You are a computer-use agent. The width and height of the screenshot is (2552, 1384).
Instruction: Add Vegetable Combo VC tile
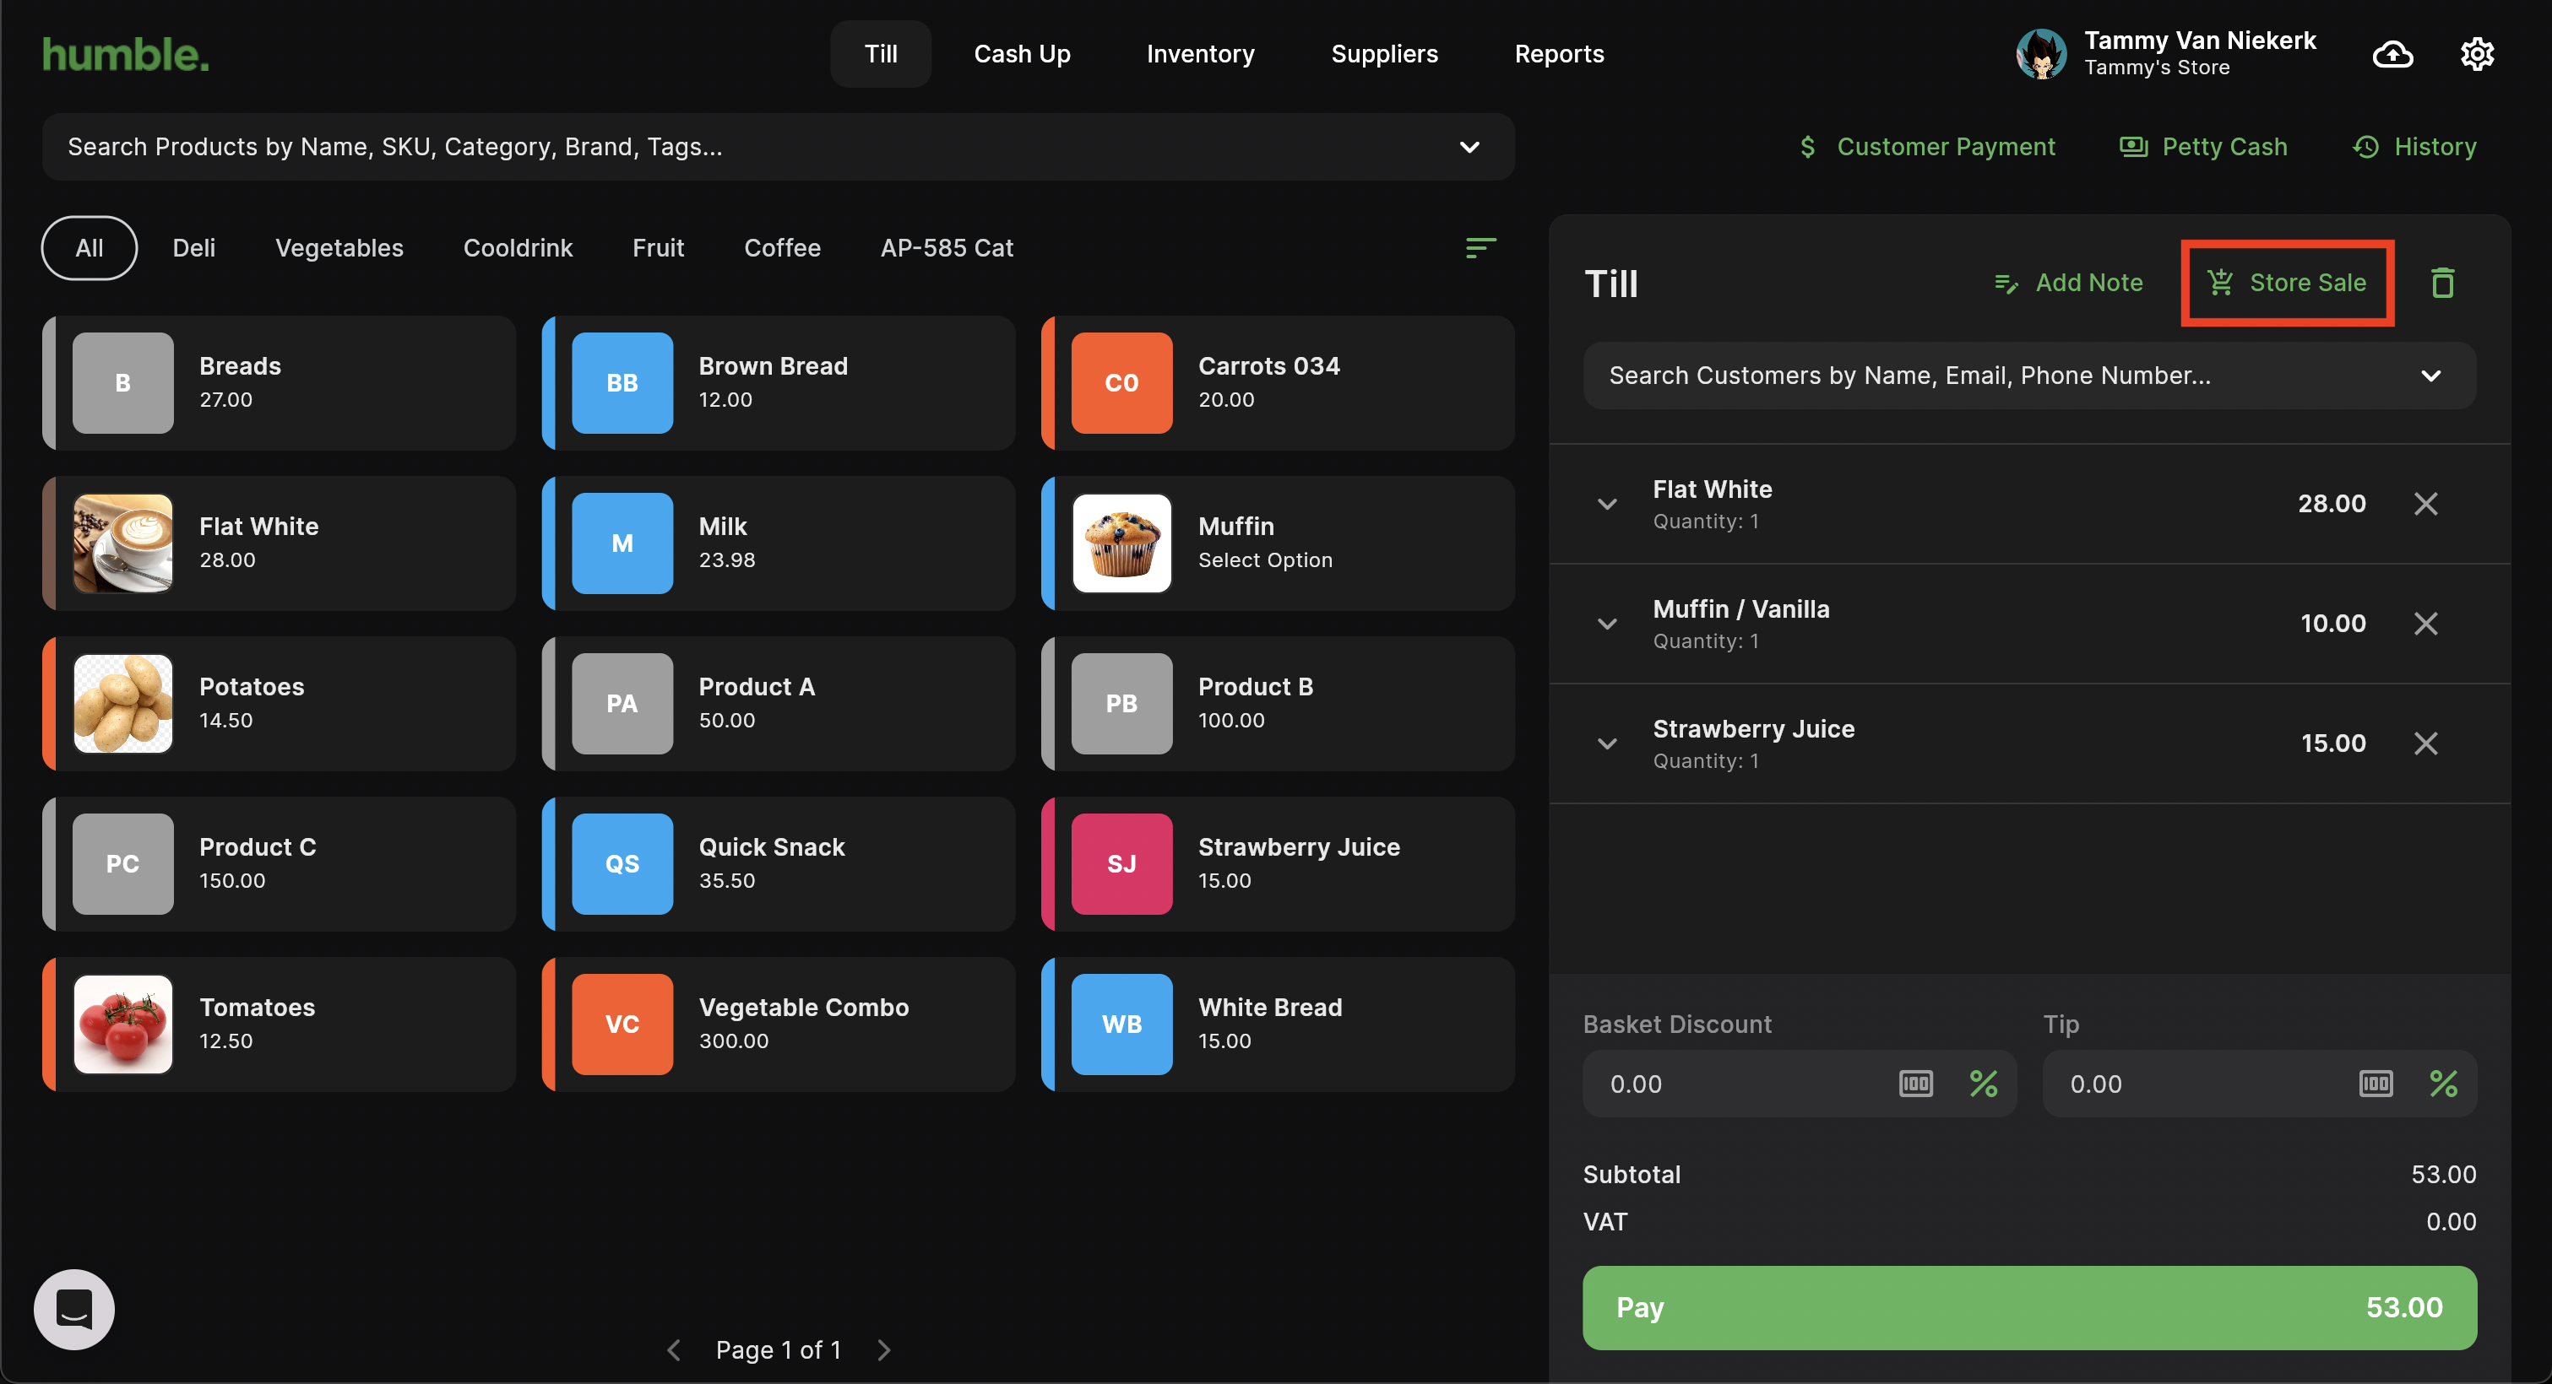(779, 1024)
